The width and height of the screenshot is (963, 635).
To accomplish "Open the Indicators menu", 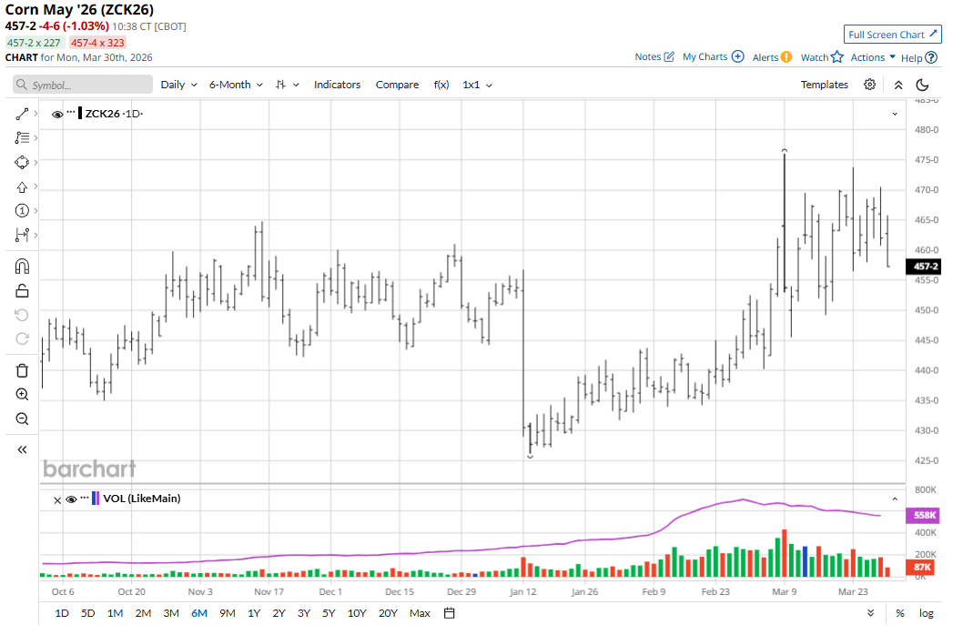I will [337, 85].
